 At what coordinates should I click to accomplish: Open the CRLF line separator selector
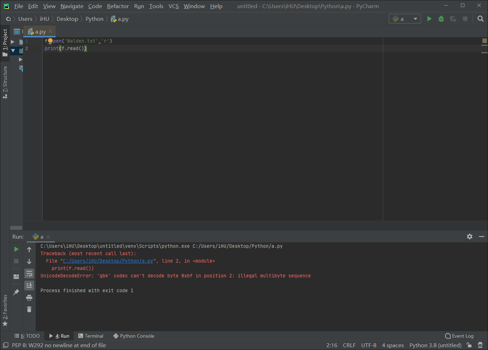click(x=349, y=345)
